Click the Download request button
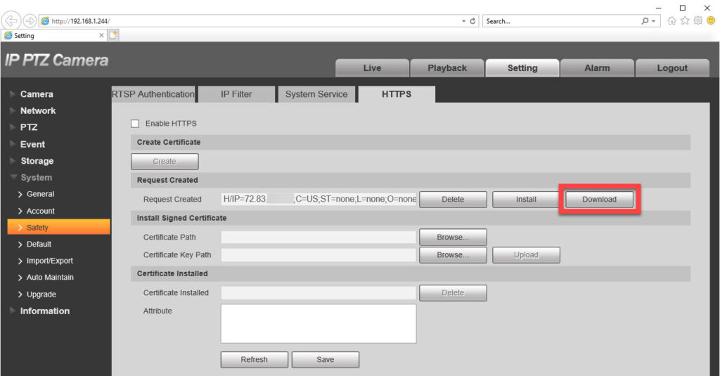The image size is (720, 376). click(599, 200)
